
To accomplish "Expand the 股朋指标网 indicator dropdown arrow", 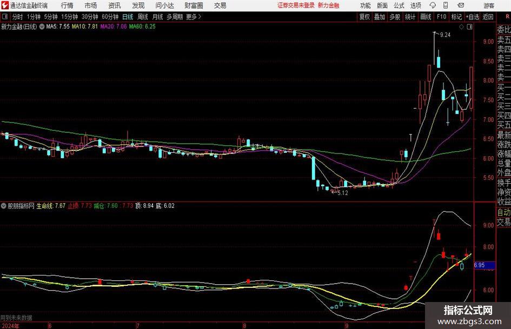I will 4,206.
